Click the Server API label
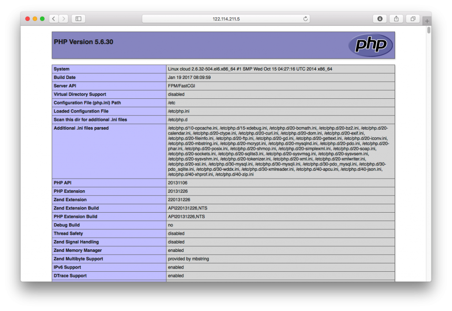 point(65,86)
